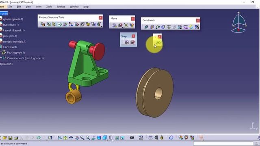
Task: Select the montaj root node in tree
Action: [4, 13]
